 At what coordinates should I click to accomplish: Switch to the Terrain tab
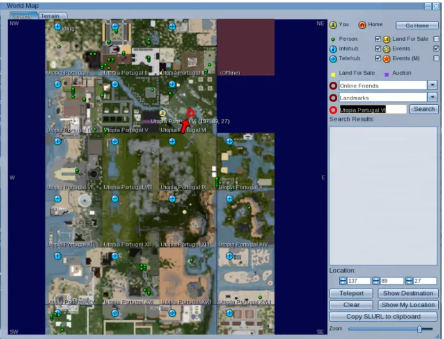(52, 16)
